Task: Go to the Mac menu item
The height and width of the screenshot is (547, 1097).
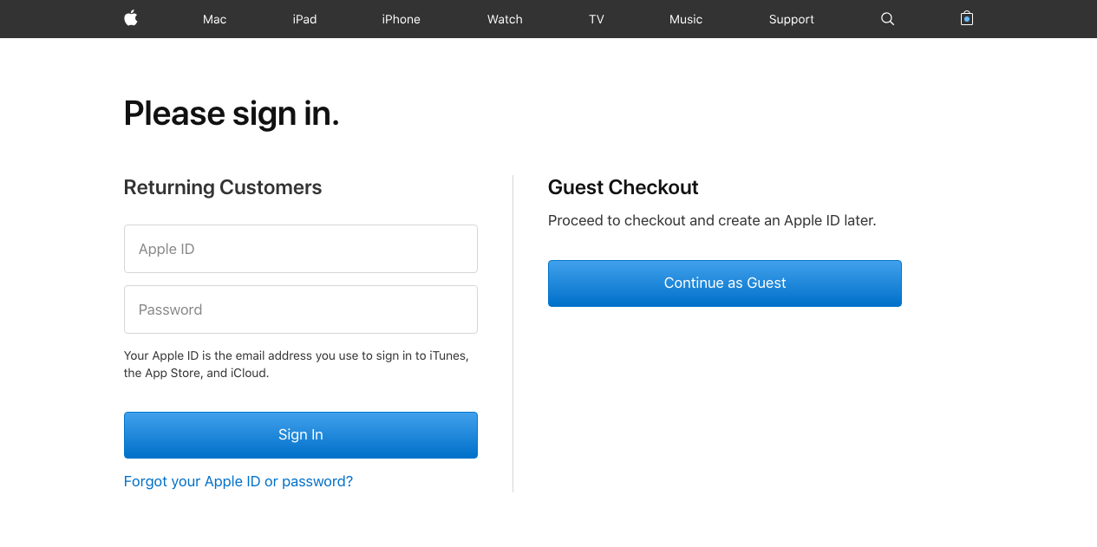Action: click(214, 19)
